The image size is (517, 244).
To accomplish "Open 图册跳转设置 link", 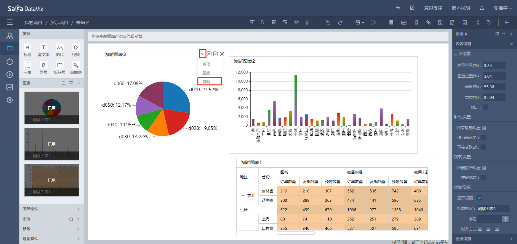I will (471, 168).
